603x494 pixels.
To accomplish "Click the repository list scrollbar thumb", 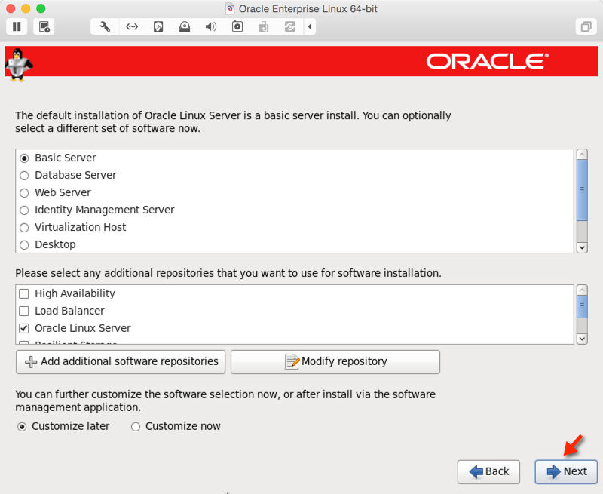I will (582, 307).
